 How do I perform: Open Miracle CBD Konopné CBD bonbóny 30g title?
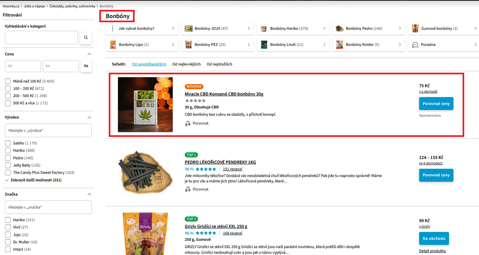(224, 94)
